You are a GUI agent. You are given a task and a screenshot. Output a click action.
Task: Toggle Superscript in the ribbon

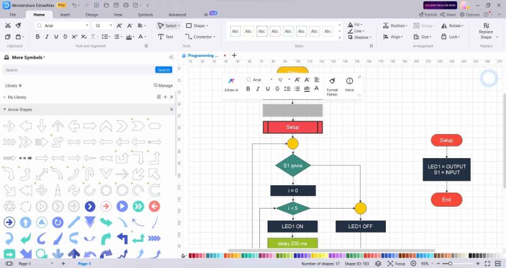75,37
